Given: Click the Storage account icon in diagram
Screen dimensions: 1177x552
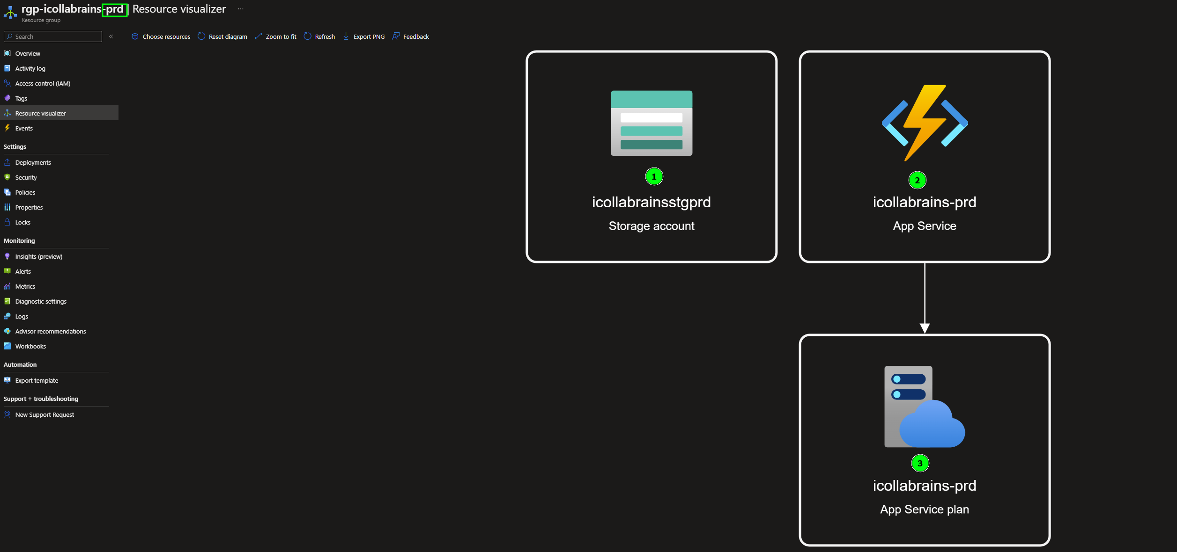Looking at the screenshot, I should 651,123.
